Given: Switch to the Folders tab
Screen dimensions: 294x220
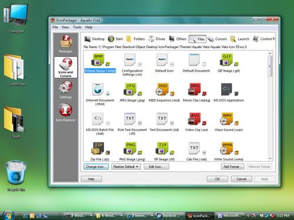Looking at the screenshot, I should pyautogui.click(x=136, y=39).
